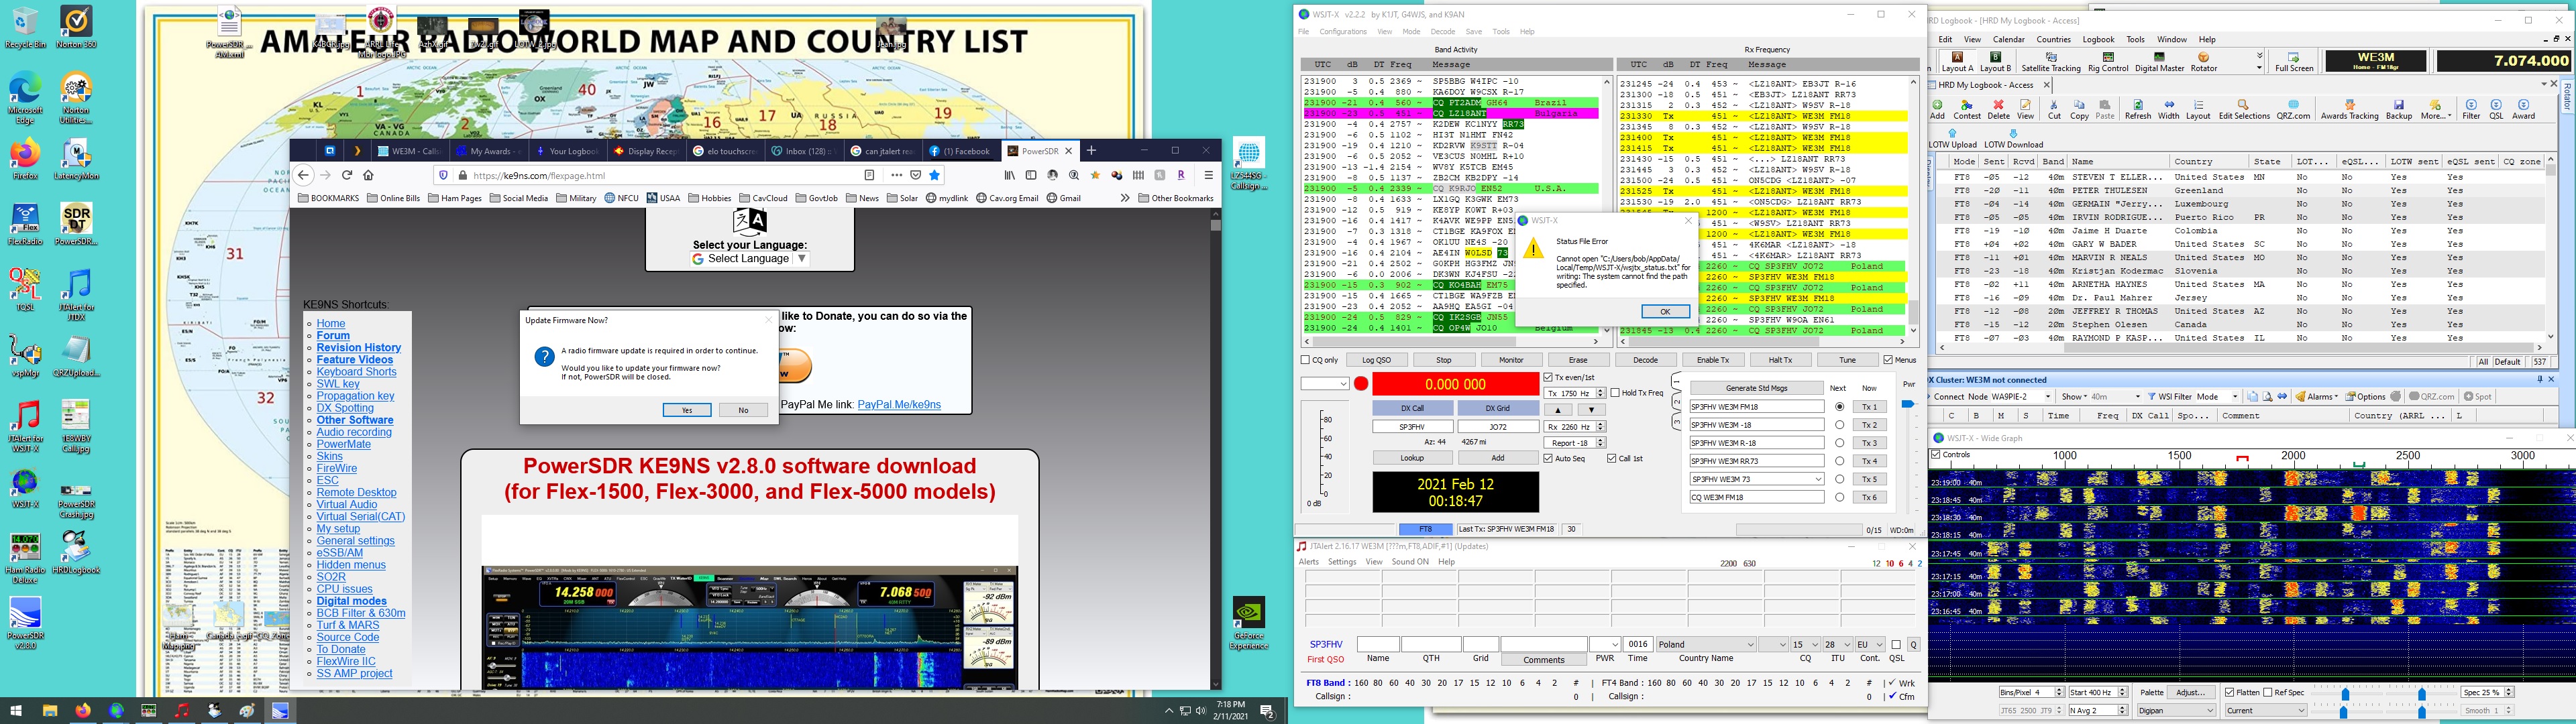The height and width of the screenshot is (724, 2576).
Task: Switch to Layout B in HRD Logbook
Action: coord(1995,62)
